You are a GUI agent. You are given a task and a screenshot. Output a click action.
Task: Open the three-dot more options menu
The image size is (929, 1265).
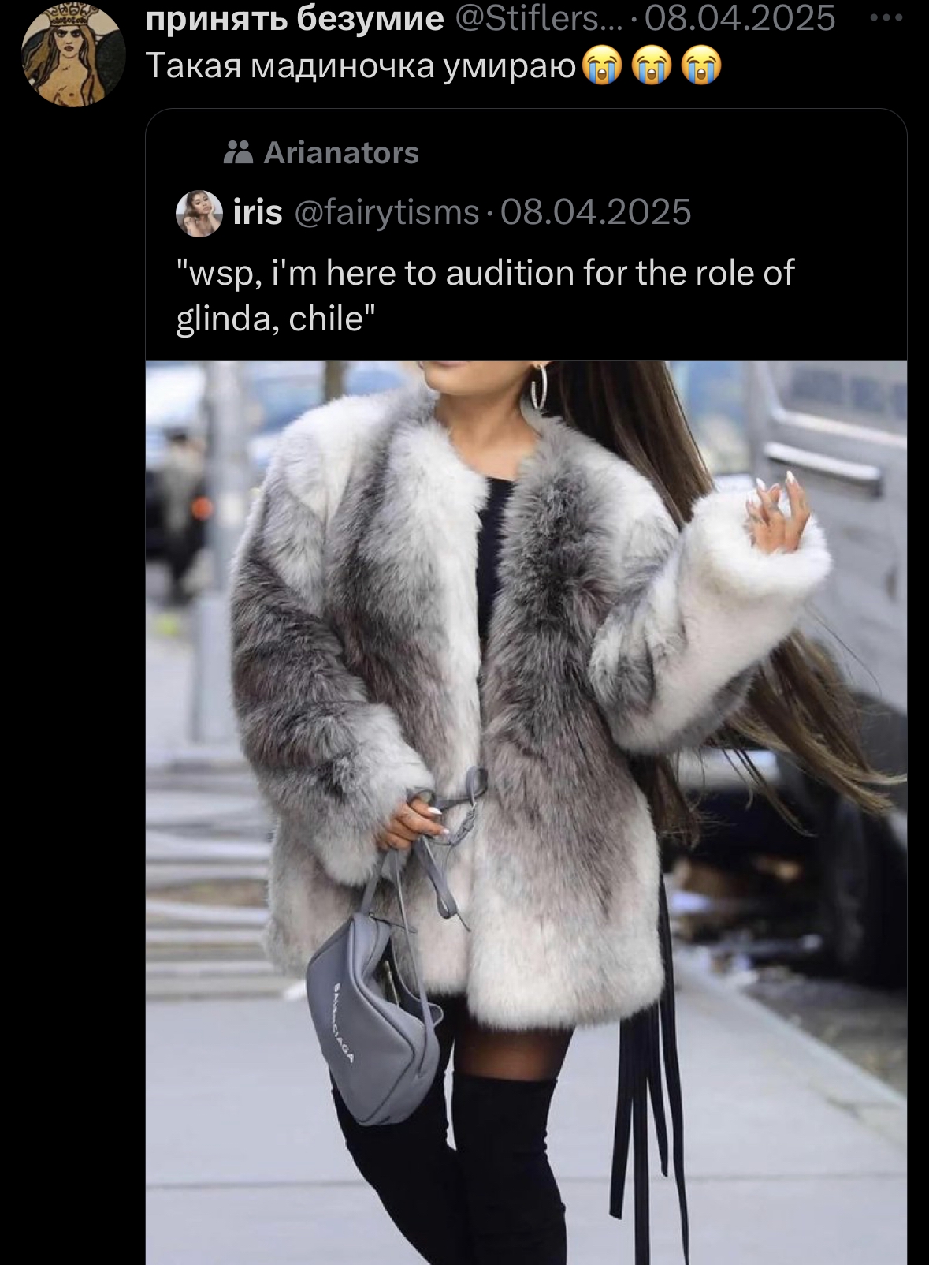click(890, 18)
